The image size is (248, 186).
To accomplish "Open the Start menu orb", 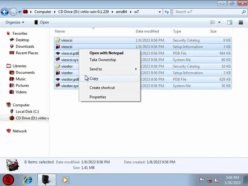I will click(x=8, y=180).
